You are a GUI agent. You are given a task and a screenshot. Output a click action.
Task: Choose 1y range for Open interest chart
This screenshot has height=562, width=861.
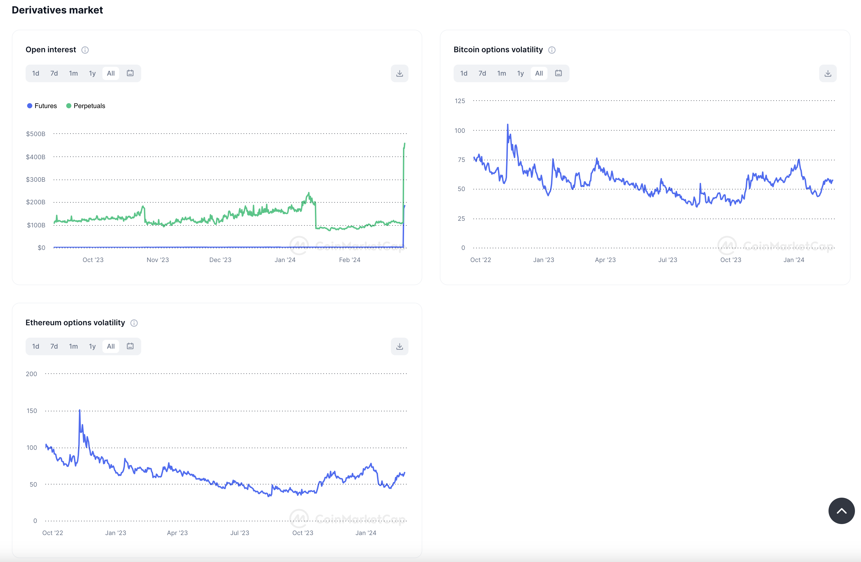pos(92,73)
